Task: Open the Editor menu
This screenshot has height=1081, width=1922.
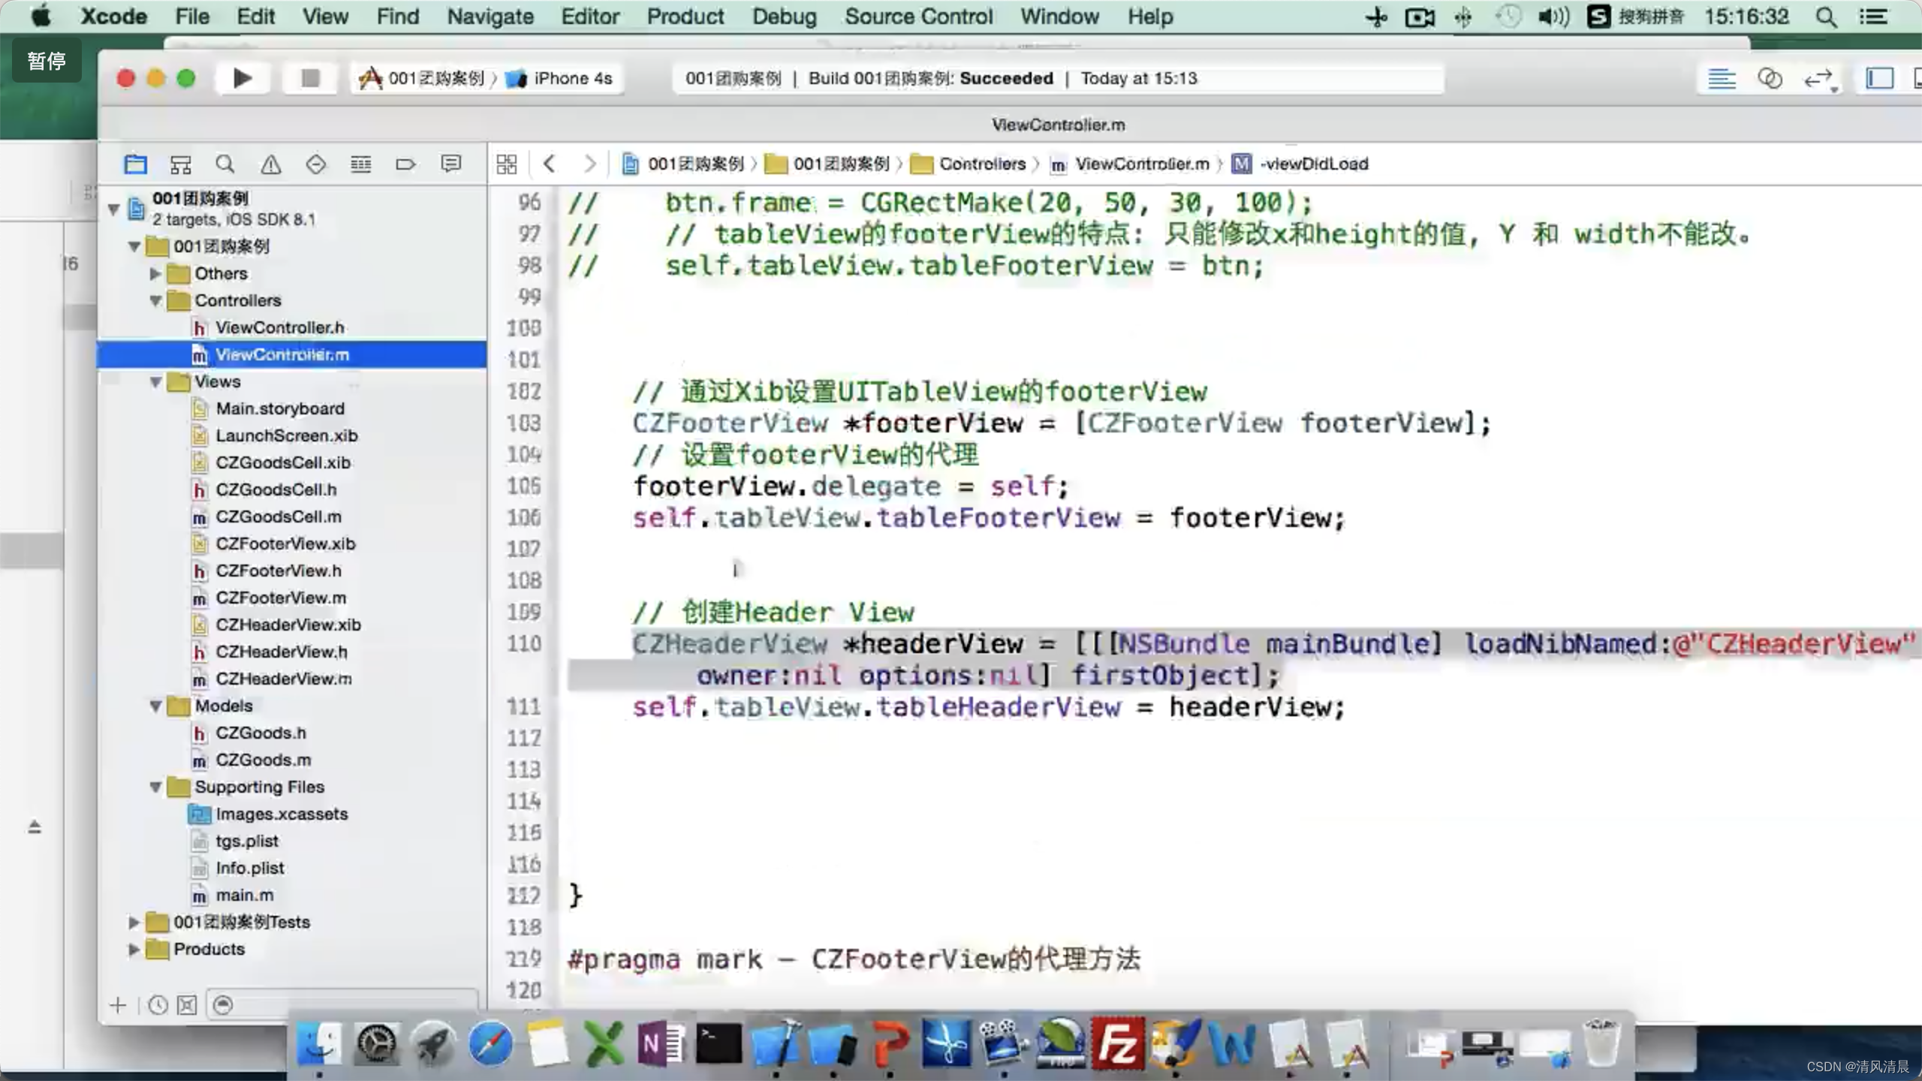Action: [x=590, y=17]
